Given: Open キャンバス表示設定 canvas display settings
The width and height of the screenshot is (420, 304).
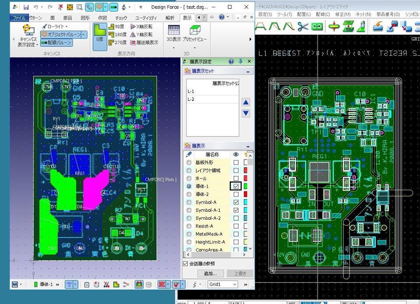Looking at the screenshot, I should click(x=28, y=36).
